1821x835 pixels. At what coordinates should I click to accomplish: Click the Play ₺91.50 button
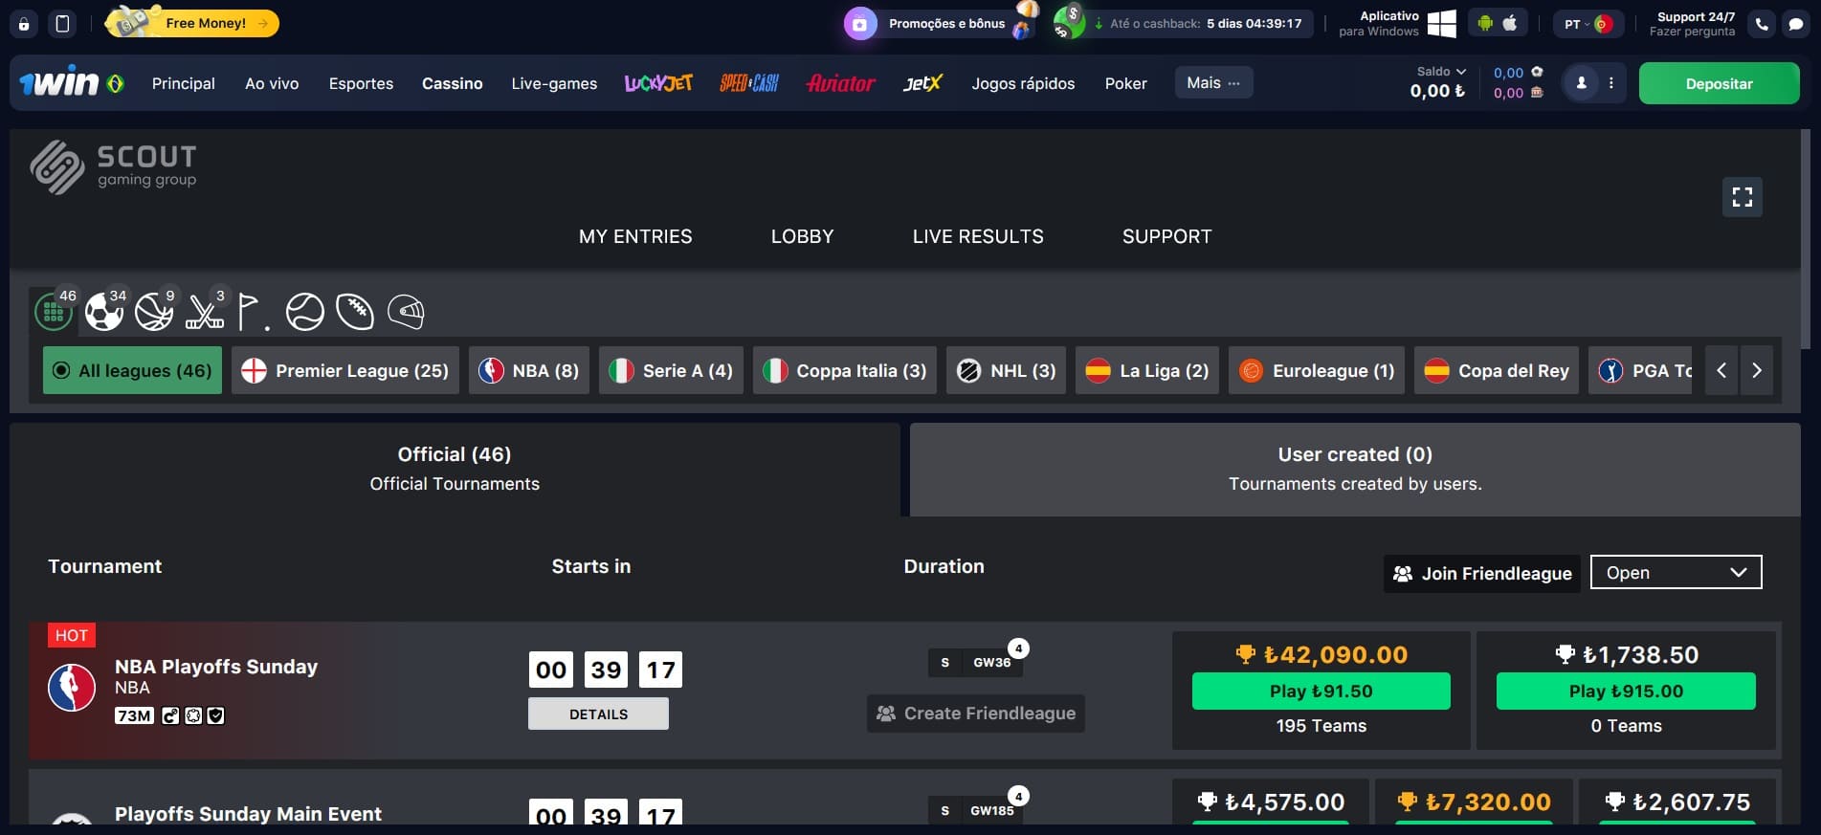(x=1321, y=691)
